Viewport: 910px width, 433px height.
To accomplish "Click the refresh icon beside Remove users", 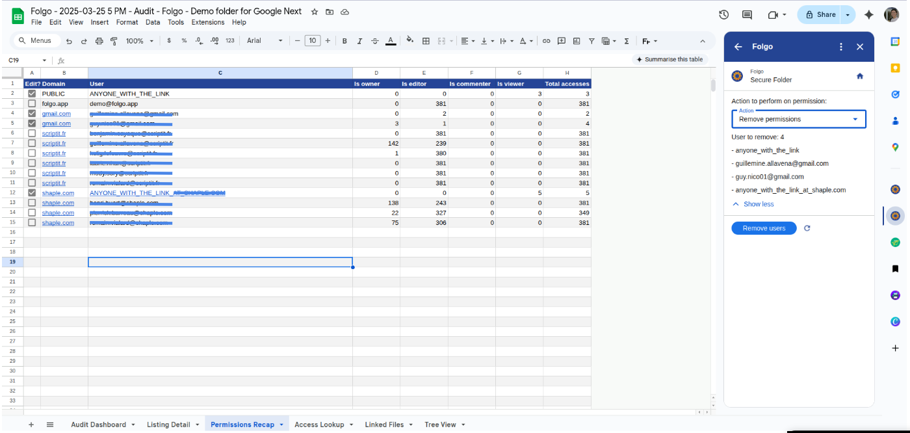I will tap(807, 228).
